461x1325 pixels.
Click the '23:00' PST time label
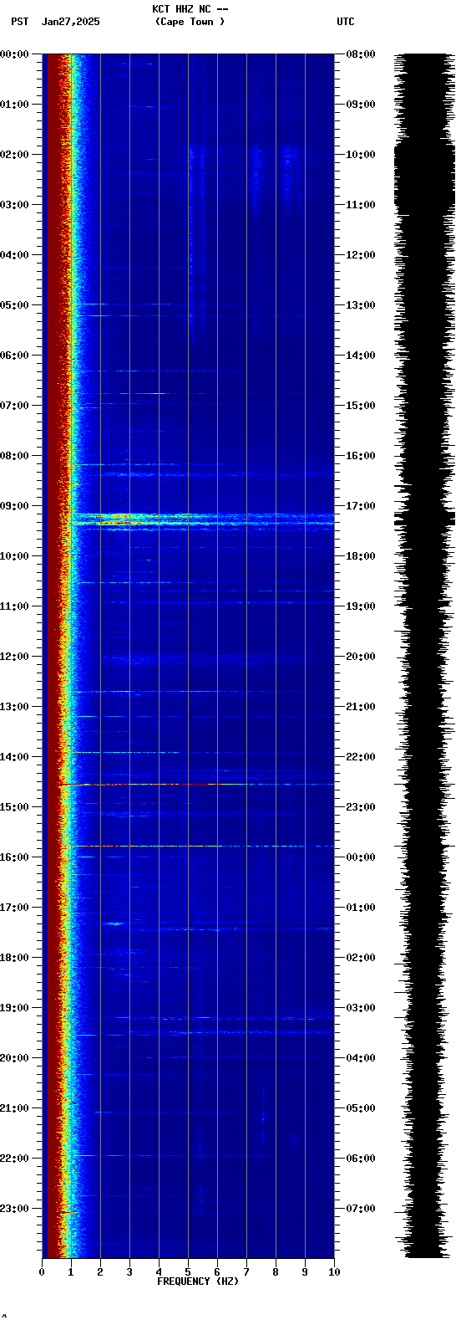14,1209
